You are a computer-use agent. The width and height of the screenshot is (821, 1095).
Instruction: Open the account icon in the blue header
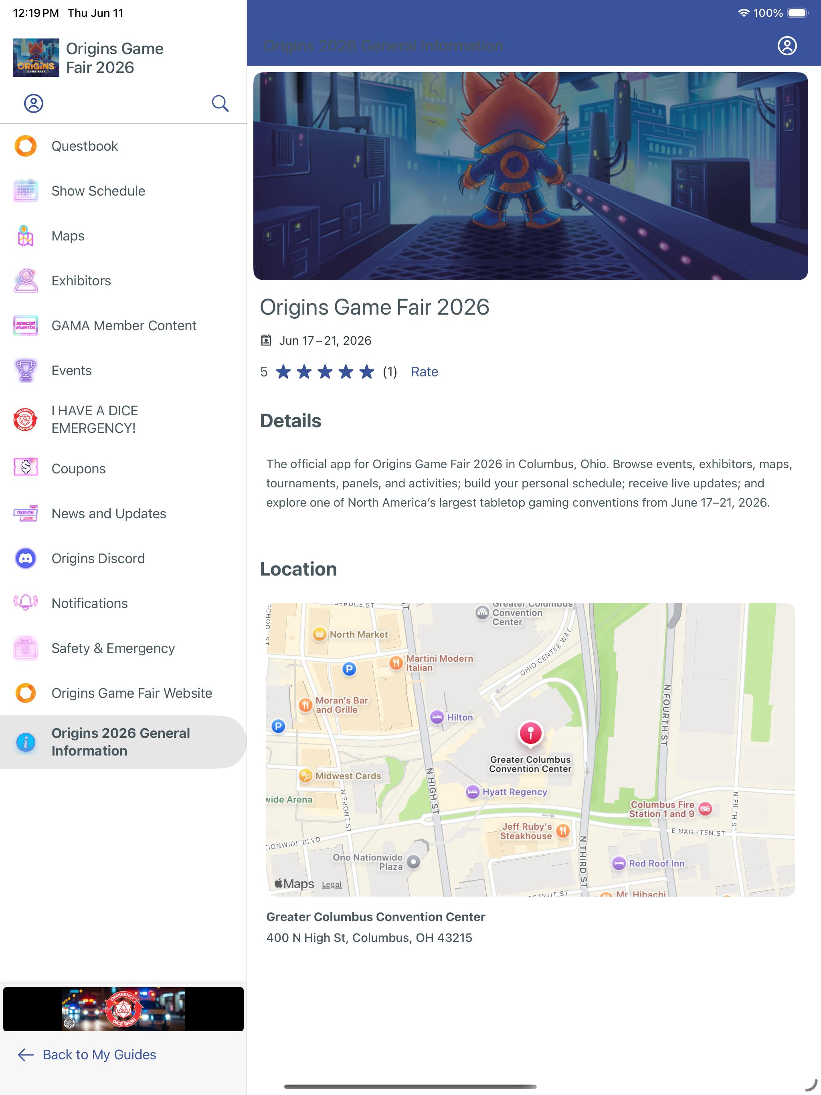click(787, 46)
